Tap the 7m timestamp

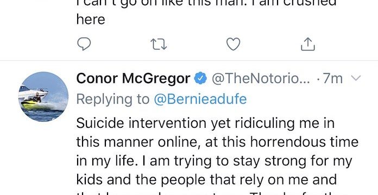pos(333,79)
